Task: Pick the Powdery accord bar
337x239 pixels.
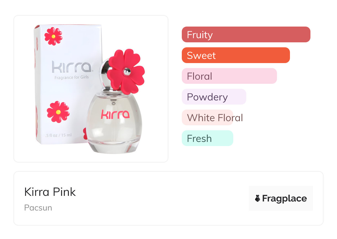Action: point(214,97)
